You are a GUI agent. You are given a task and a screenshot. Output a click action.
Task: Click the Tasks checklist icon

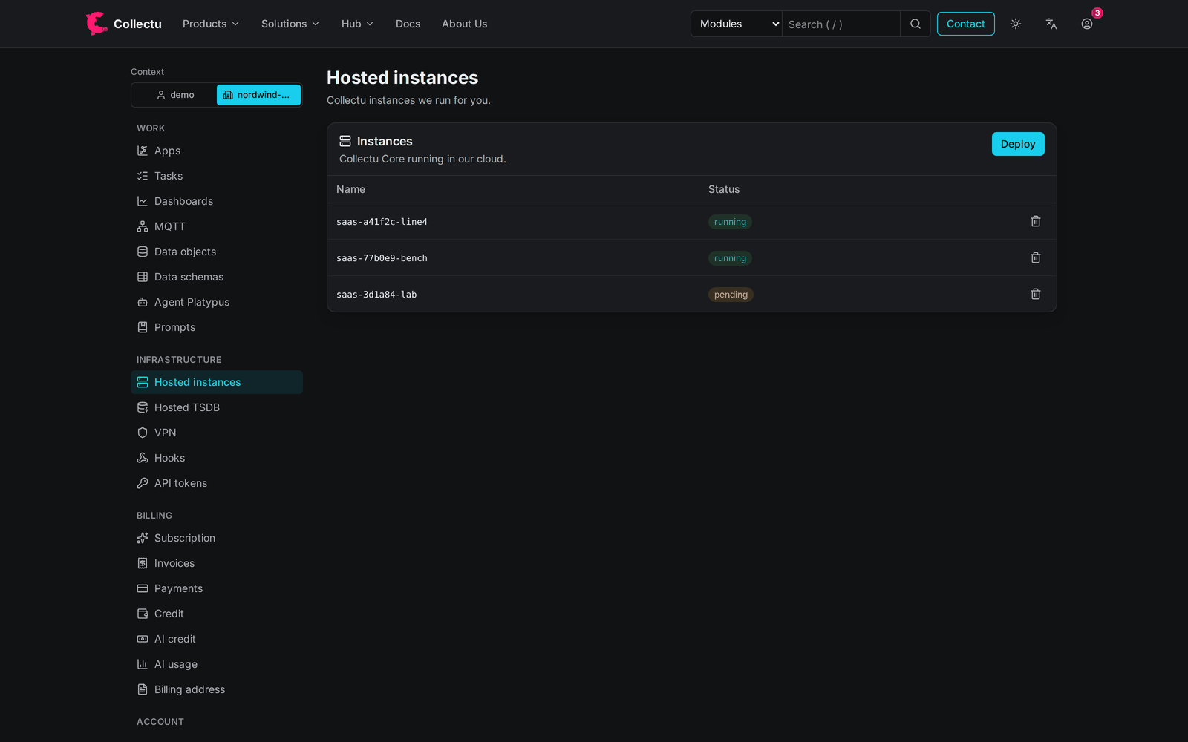[143, 176]
